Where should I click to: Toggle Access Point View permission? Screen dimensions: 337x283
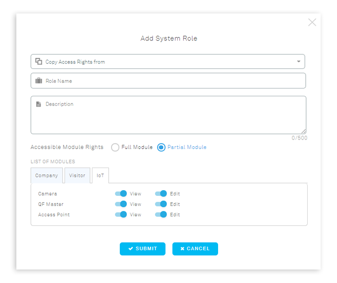(x=121, y=215)
